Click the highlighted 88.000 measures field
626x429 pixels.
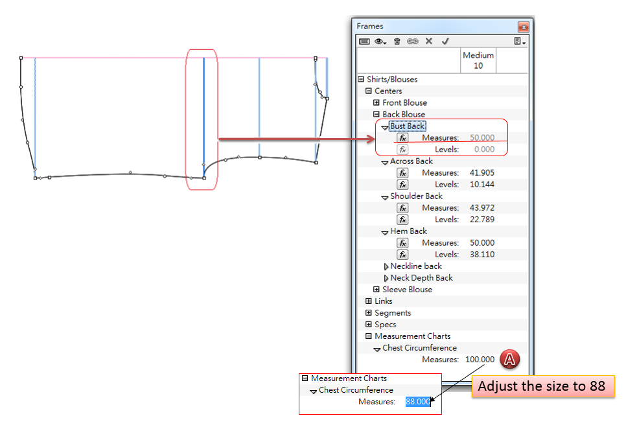pyautogui.click(x=418, y=402)
